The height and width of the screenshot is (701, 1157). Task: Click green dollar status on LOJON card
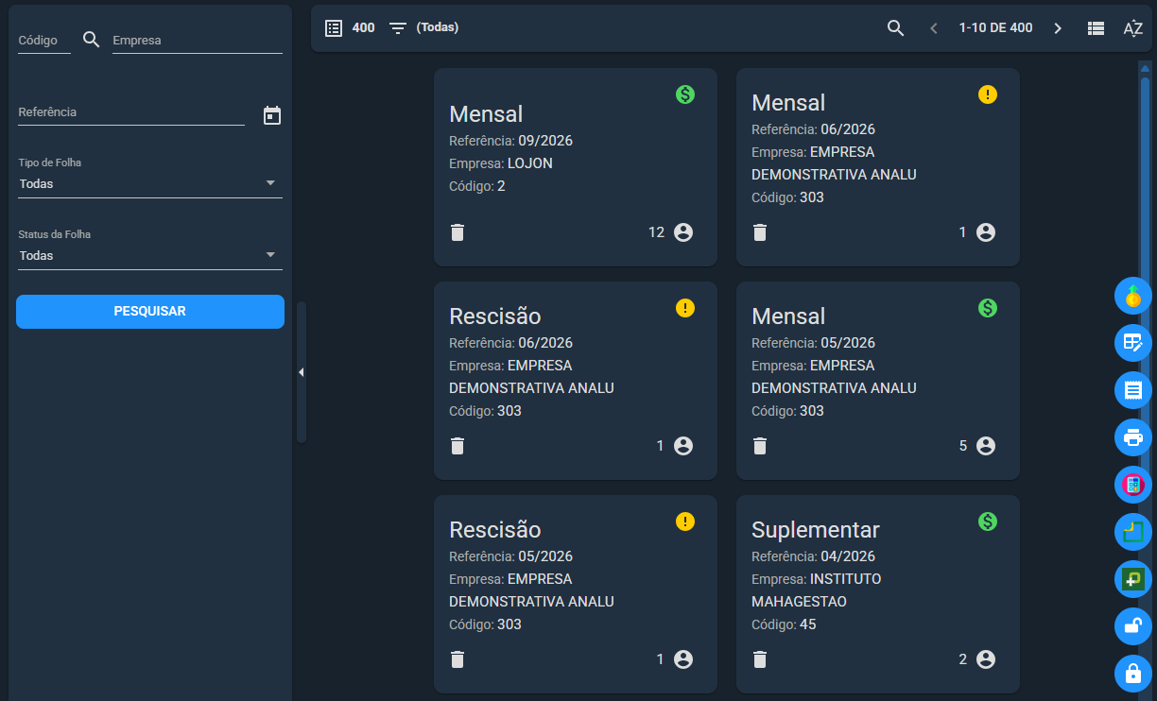click(685, 94)
